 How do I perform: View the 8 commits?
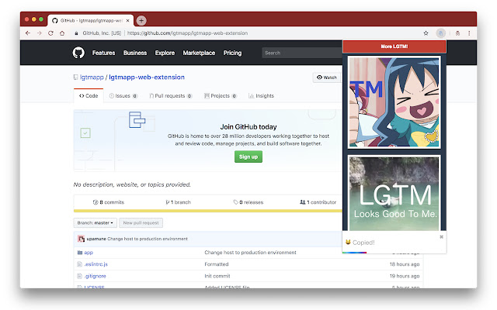pyautogui.click(x=109, y=202)
